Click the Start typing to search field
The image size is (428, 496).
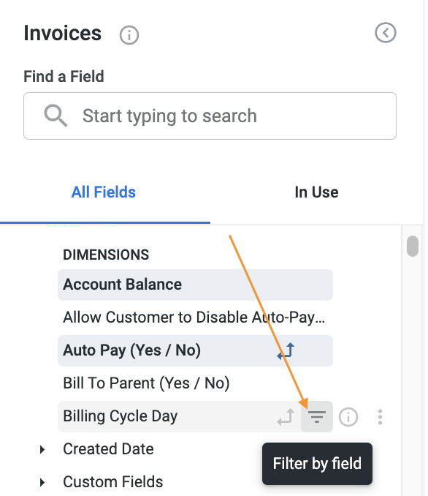coord(210,116)
